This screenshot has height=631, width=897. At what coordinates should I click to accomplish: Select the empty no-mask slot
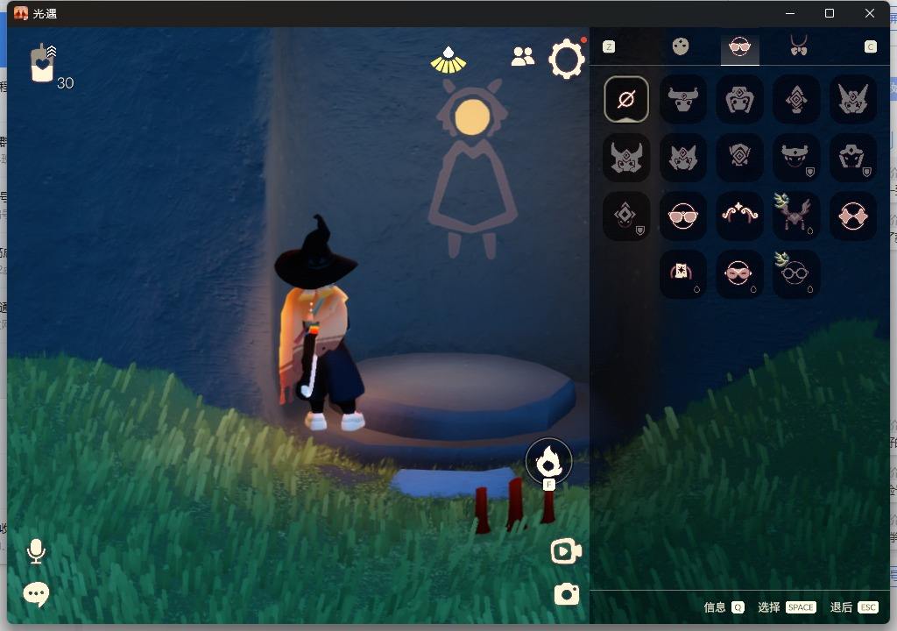(x=626, y=99)
